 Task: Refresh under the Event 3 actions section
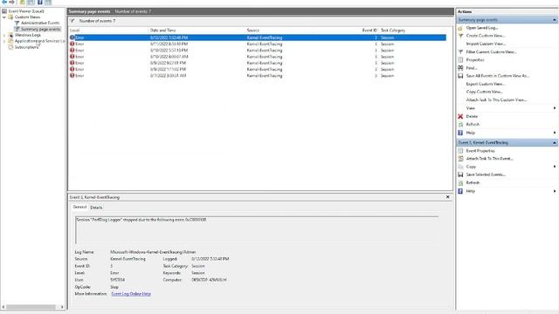pyautogui.click(x=473, y=182)
